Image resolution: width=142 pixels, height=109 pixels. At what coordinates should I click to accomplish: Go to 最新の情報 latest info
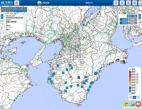click(x=132, y=16)
